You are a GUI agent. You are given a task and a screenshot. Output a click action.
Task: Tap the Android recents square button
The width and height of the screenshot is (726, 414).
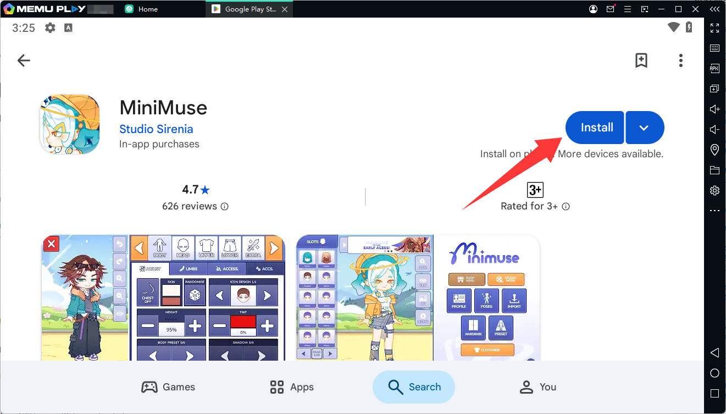(714, 394)
